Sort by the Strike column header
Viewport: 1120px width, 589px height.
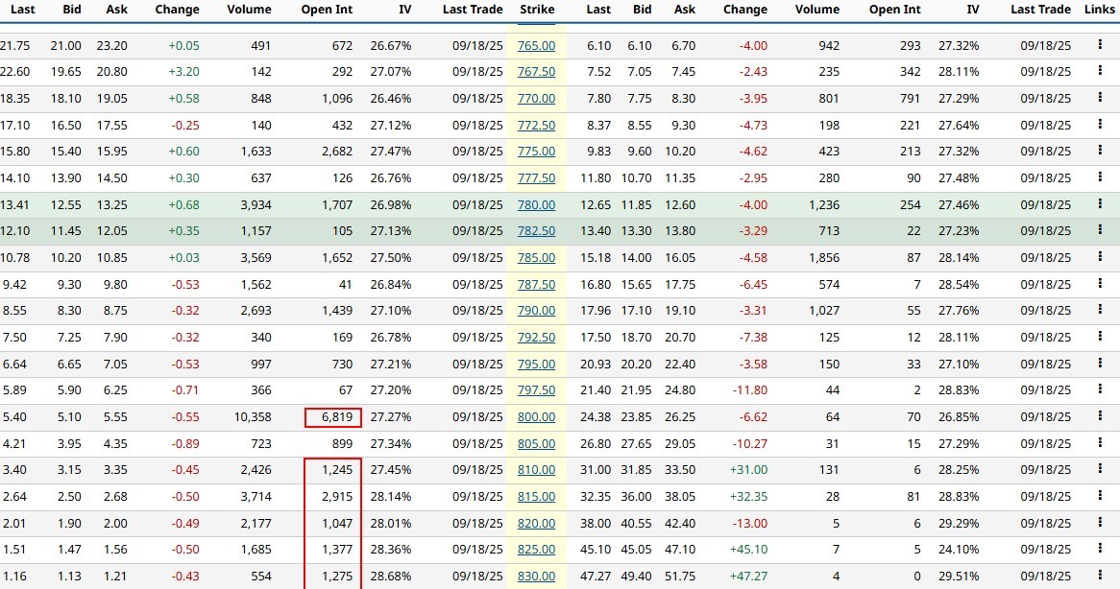click(x=536, y=10)
